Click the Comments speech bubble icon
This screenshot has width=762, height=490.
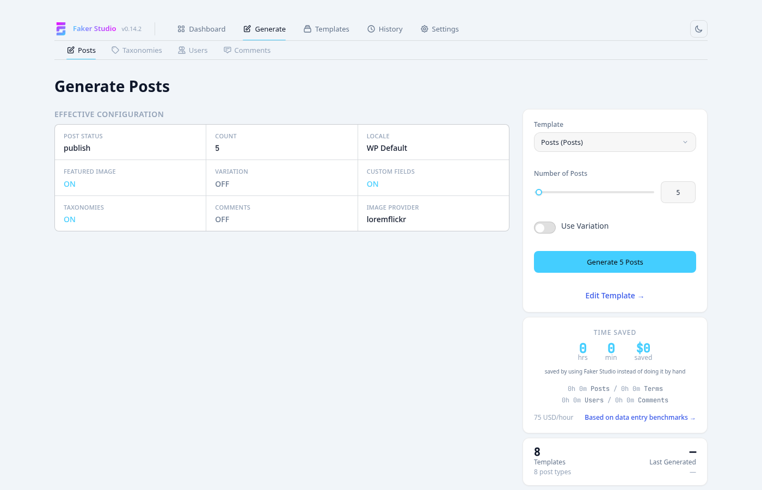tap(228, 50)
